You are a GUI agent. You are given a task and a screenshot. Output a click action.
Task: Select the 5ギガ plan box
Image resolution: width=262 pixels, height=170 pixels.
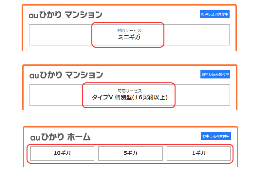[x=130, y=153]
